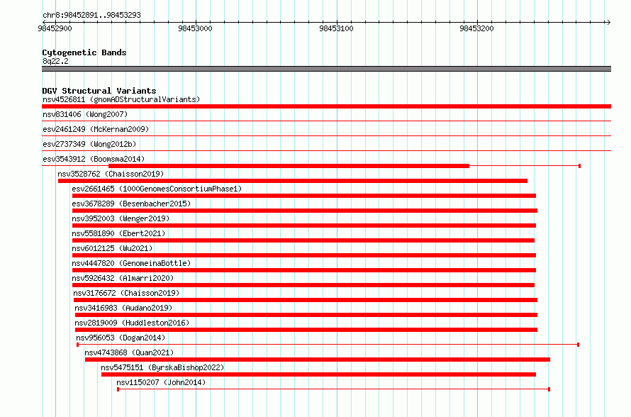Click the red bar under nsv2819009 Huddleston2016
631x417 pixels.
point(306,330)
